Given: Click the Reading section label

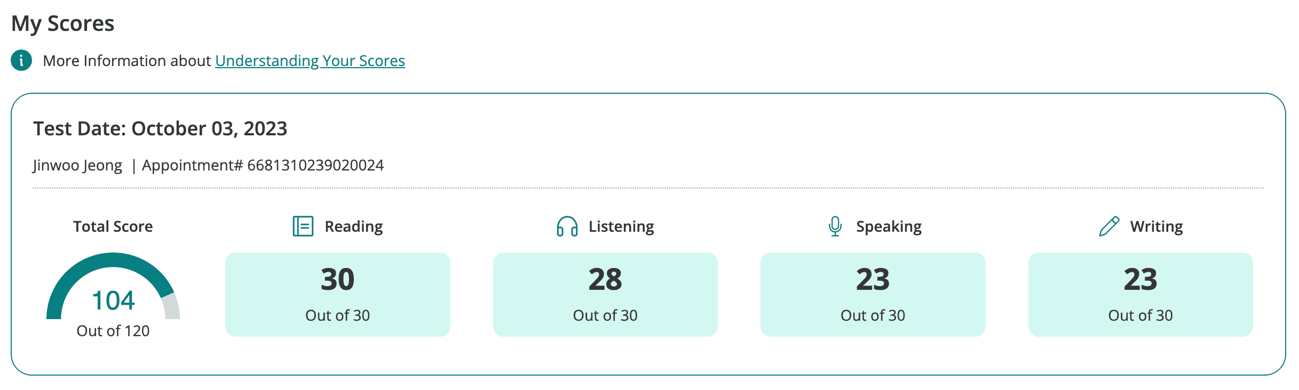Looking at the screenshot, I should coord(353,226).
